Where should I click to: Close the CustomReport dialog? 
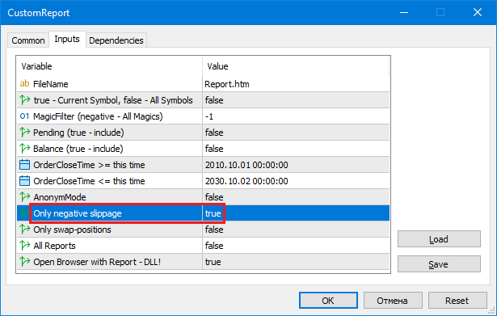tap(478, 12)
